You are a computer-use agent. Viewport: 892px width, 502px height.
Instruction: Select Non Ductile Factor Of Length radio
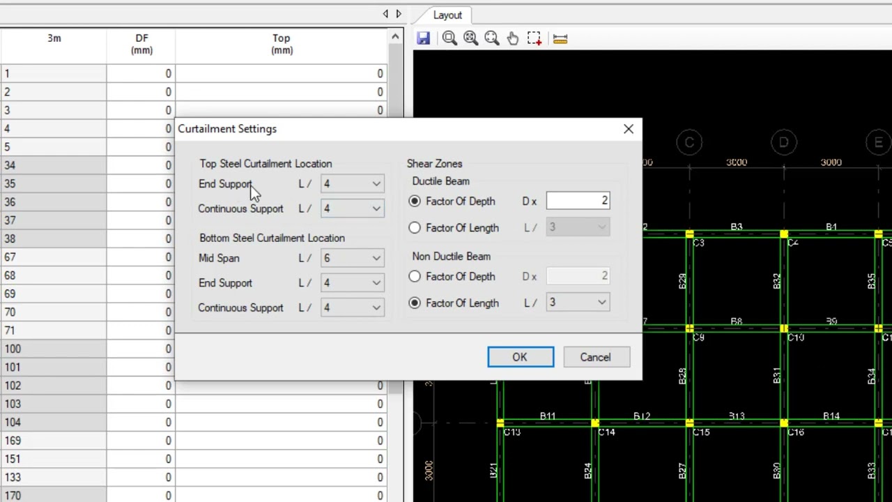point(415,303)
